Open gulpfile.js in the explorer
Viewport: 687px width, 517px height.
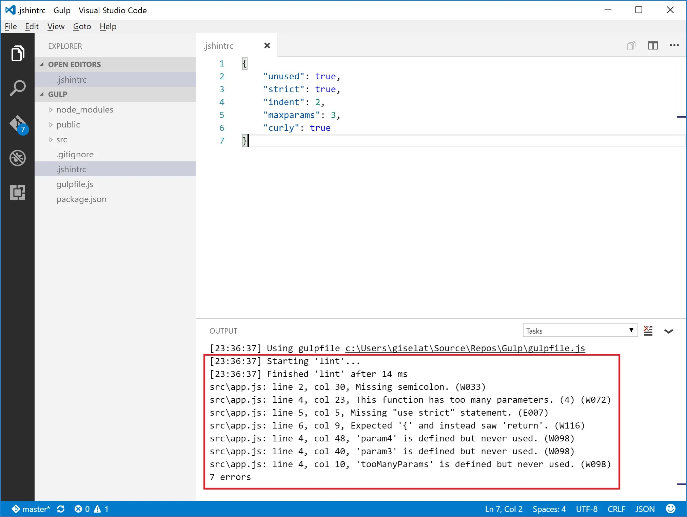(115, 184)
